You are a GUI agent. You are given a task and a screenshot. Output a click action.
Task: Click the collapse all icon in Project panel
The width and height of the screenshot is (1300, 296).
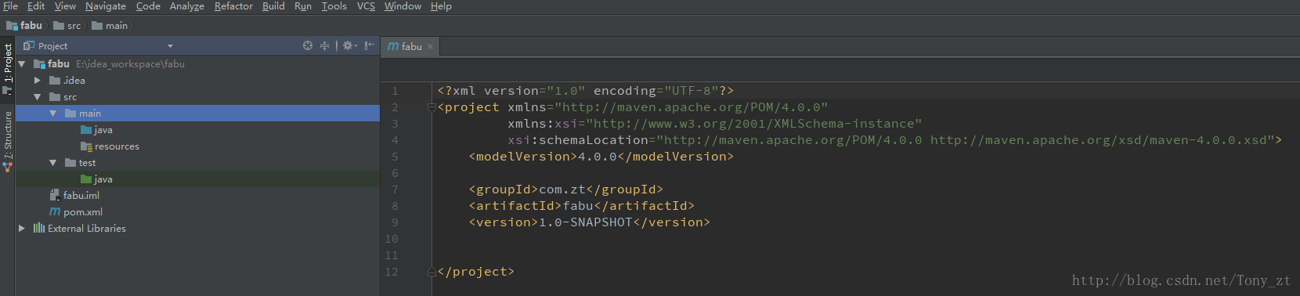(x=324, y=46)
